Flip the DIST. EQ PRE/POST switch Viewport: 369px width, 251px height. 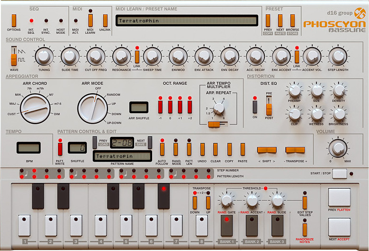click(x=269, y=106)
